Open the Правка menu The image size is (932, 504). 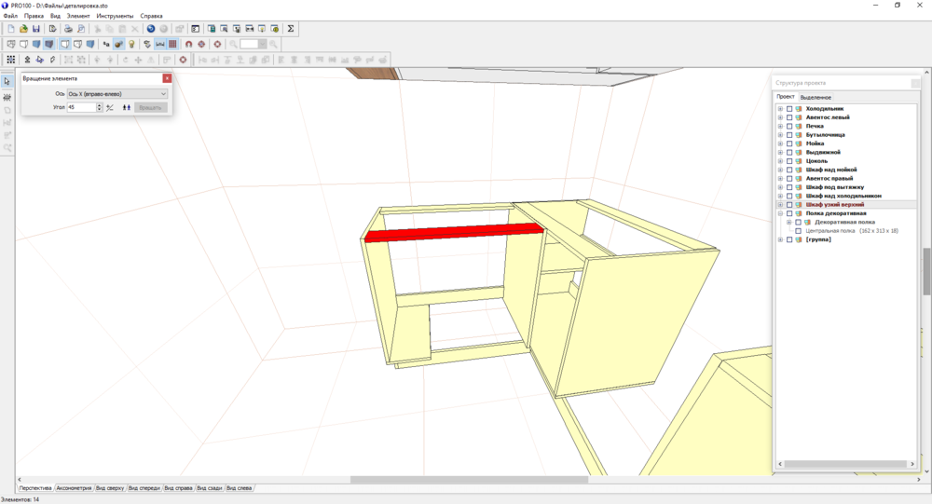point(34,16)
